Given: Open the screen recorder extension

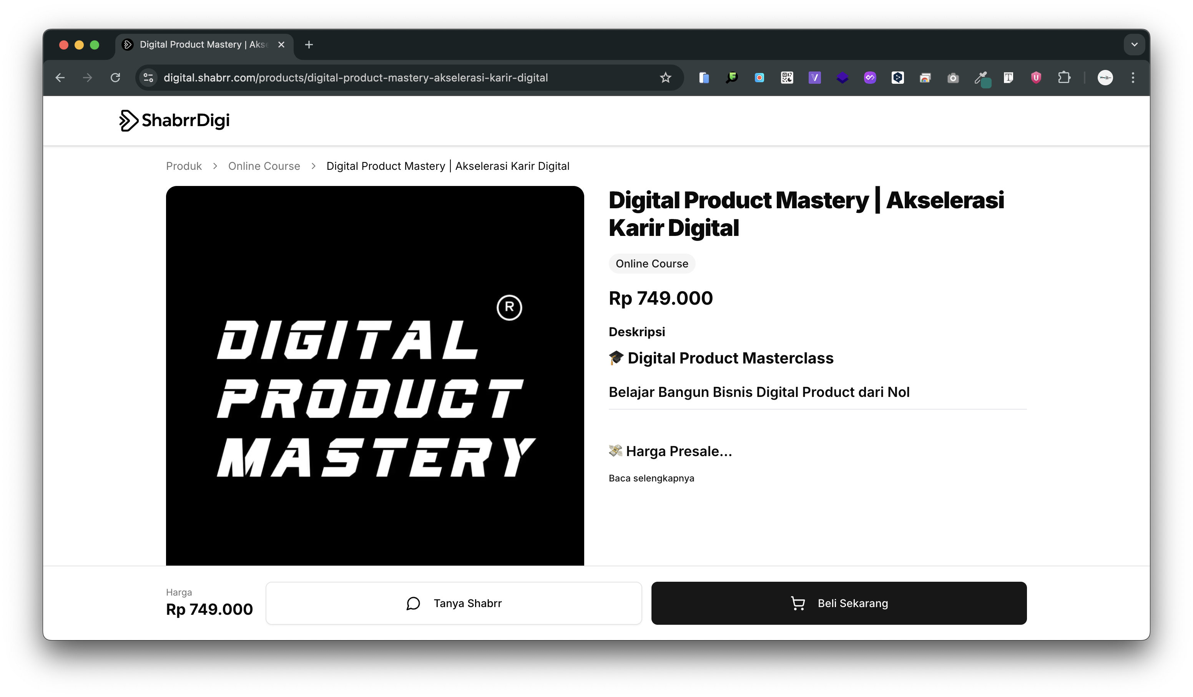Looking at the screenshot, I should coord(759,78).
